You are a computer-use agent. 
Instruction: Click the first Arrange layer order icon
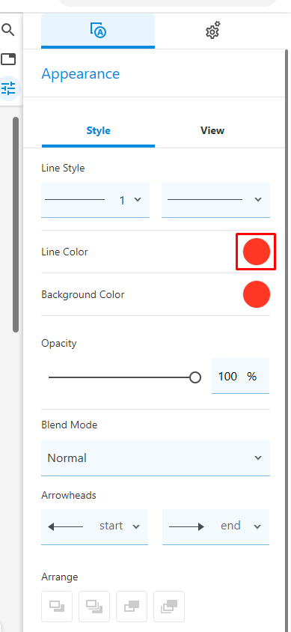point(57,607)
